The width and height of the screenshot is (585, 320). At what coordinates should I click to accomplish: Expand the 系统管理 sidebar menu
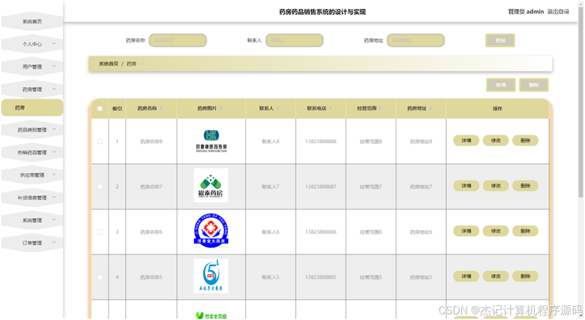tap(32, 220)
